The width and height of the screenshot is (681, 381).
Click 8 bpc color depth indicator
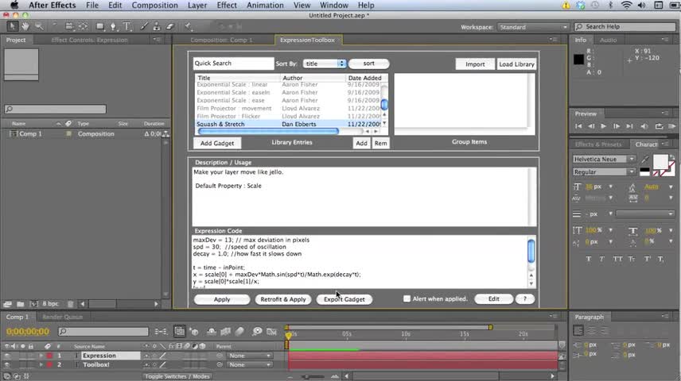click(x=50, y=304)
